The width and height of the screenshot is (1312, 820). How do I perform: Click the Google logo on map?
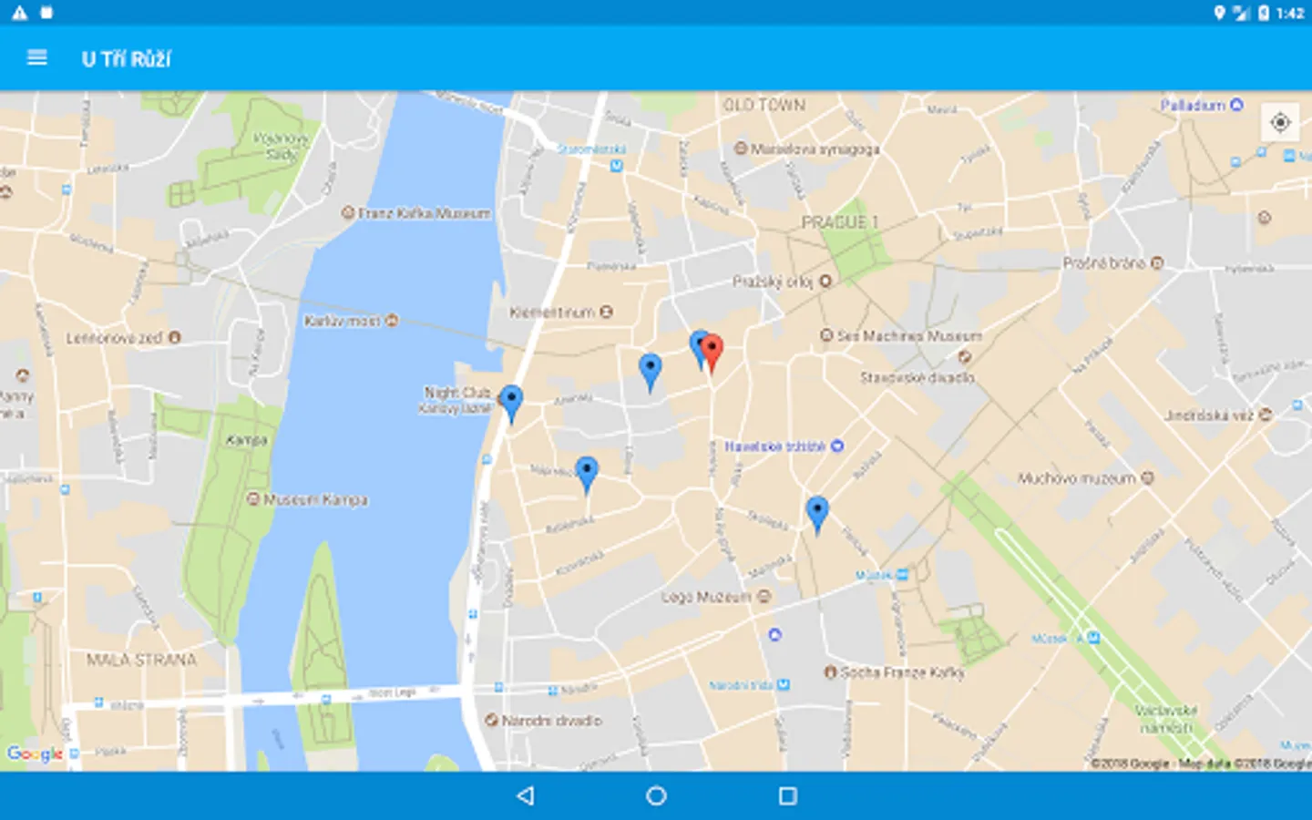35,753
